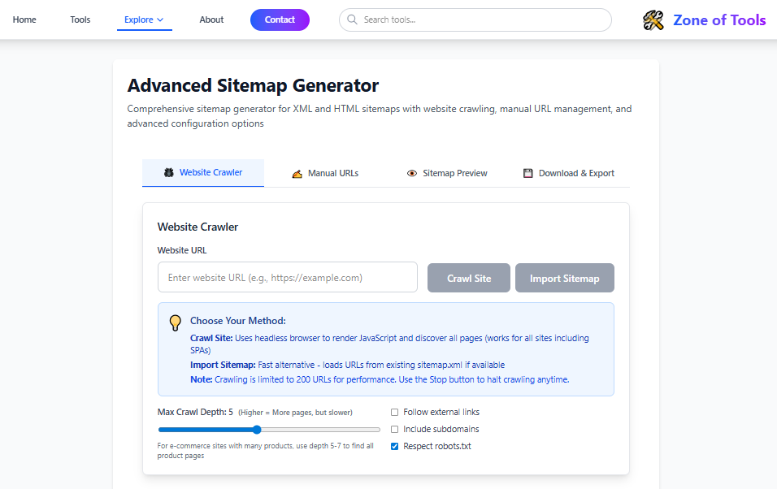Check the Include subdomains option
The height and width of the screenshot is (489, 777).
pos(395,429)
